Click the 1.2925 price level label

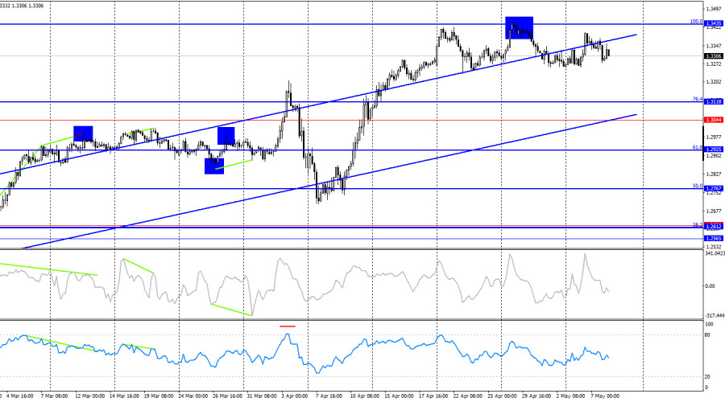[x=713, y=150]
